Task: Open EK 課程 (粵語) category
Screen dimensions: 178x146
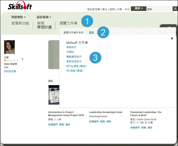Action: click(75, 71)
